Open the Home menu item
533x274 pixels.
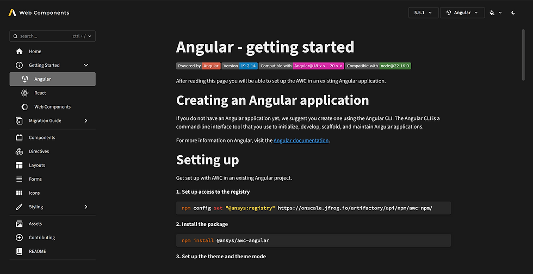tap(52, 52)
